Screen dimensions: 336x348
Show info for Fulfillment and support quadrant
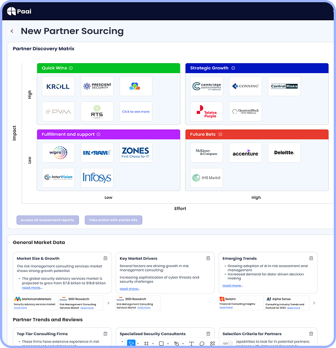click(x=99, y=134)
